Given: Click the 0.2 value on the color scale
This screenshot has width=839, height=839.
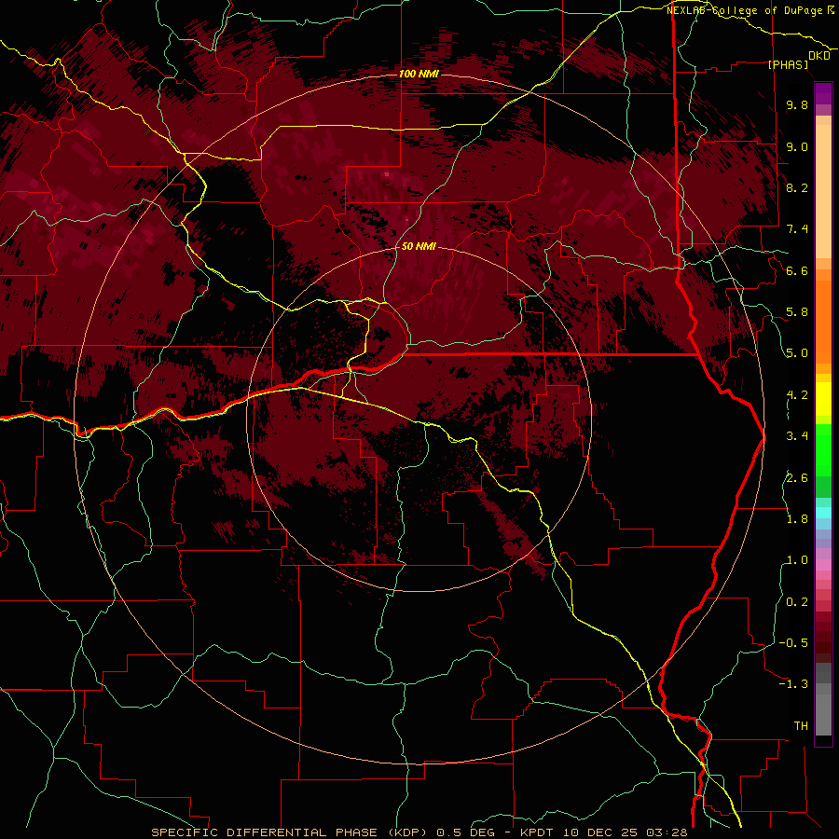Looking at the screenshot, I should (797, 602).
